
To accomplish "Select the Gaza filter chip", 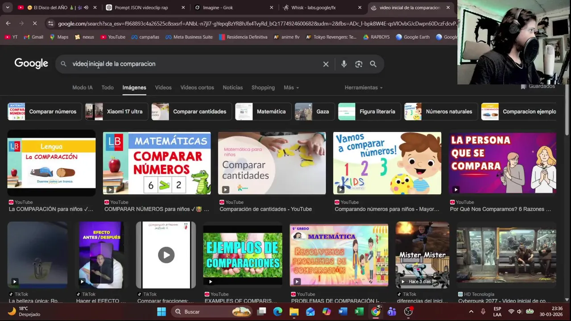I will (314, 111).
